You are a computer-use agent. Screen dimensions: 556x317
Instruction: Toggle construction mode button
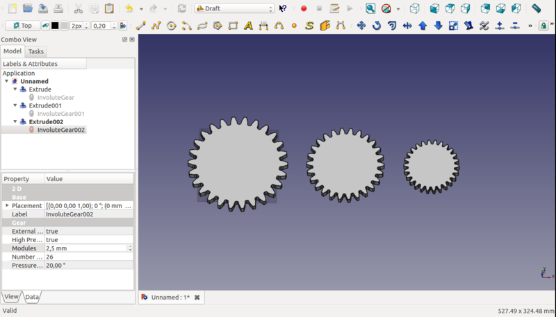[45, 26]
